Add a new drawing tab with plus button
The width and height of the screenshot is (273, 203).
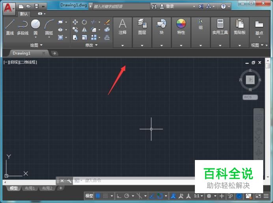54,53
